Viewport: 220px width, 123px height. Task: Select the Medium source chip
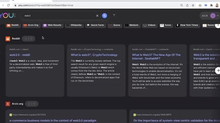pos(132,25)
